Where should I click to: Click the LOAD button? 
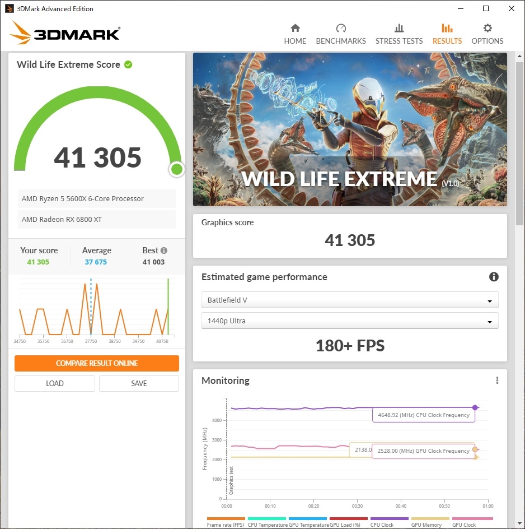pos(55,383)
